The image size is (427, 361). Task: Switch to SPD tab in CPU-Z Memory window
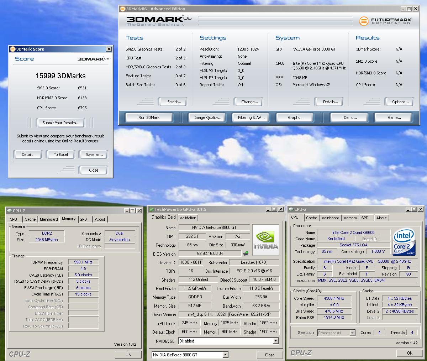coord(83,219)
